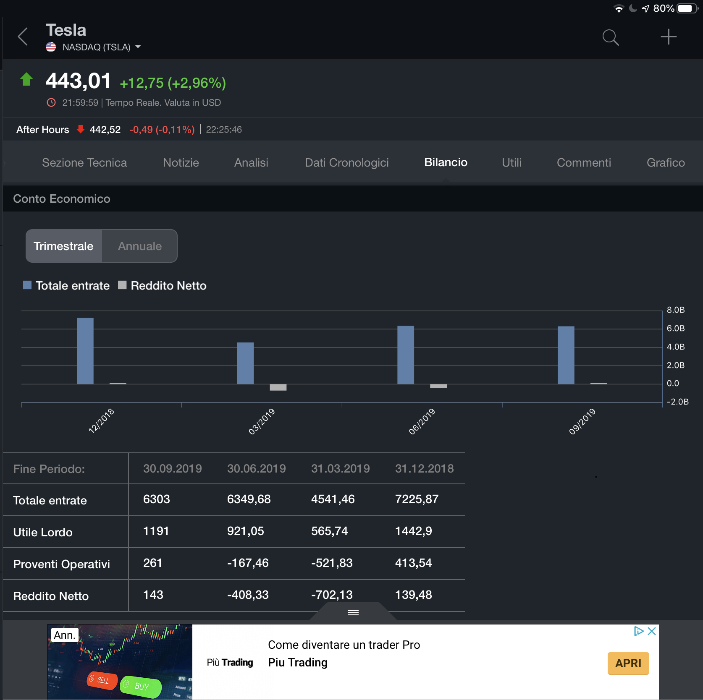Tap the US flag icon
This screenshot has height=700, width=703.
click(51, 47)
